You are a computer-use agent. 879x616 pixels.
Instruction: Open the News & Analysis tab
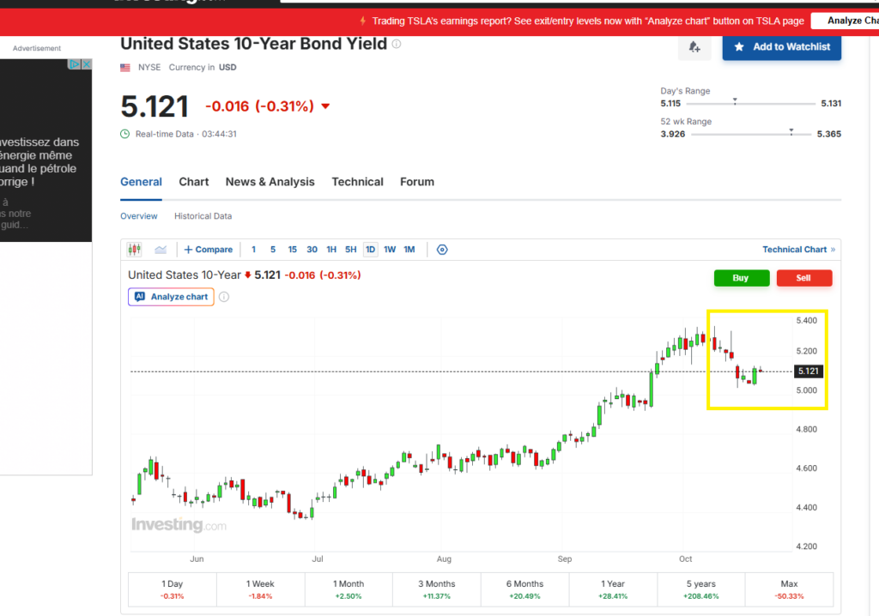[x=270, y=182]
